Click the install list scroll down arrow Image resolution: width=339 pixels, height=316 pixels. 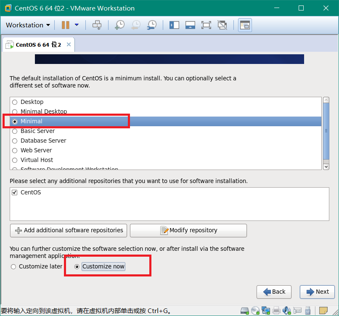click(326, 167)
